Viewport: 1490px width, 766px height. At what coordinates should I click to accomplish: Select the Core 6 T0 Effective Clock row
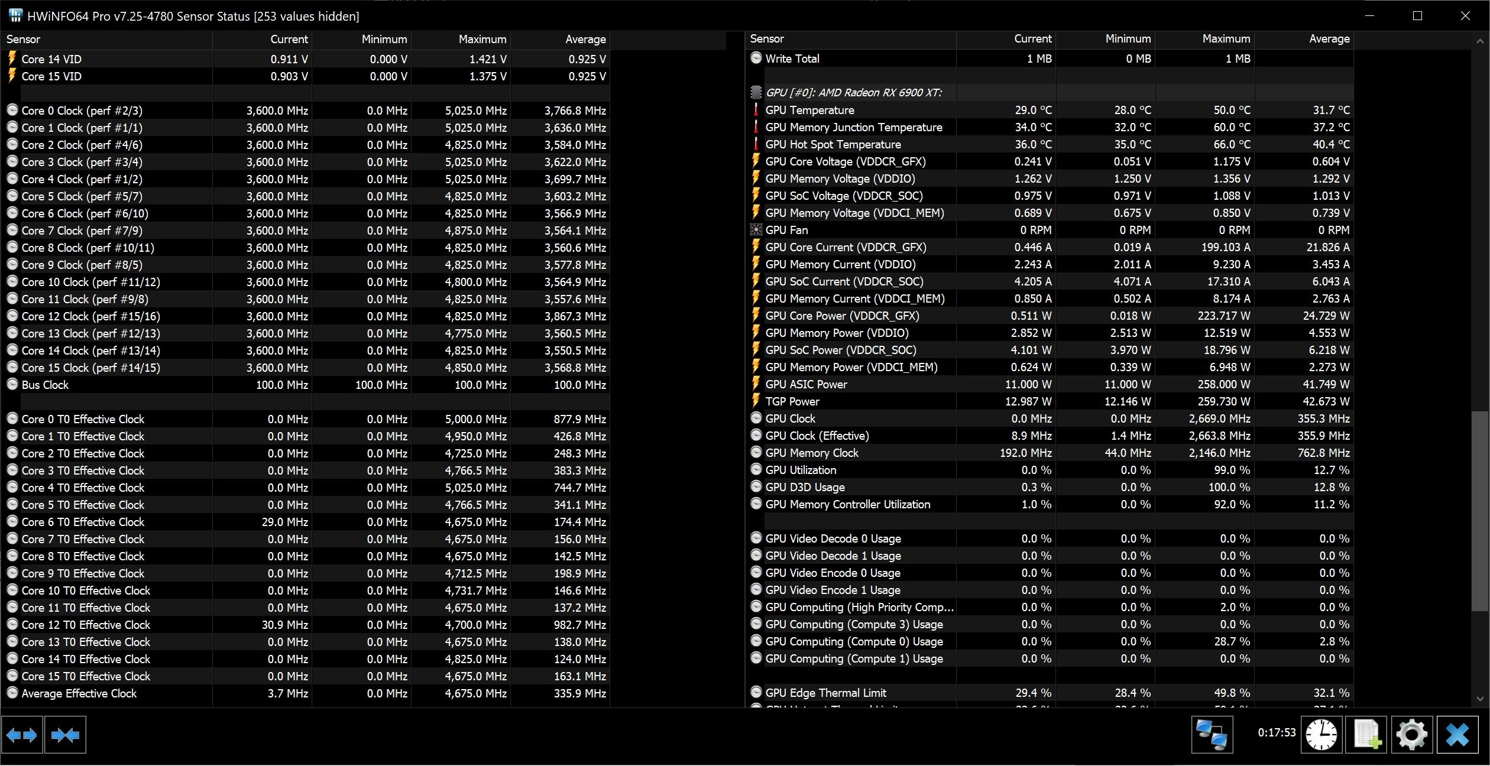306,522
